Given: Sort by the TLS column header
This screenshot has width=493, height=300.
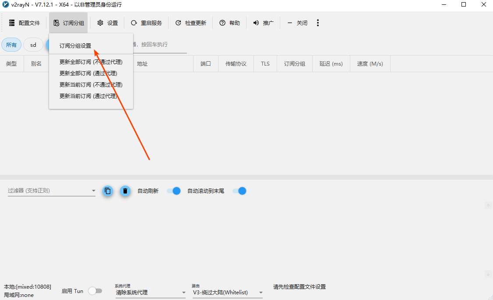Looking at the screenshot, I should click(265, 64).
